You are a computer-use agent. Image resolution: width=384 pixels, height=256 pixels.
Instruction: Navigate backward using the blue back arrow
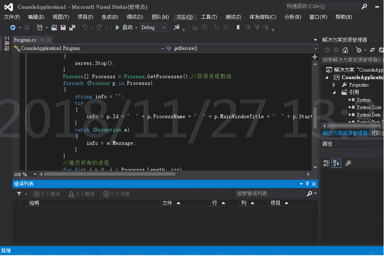(13, 28)
